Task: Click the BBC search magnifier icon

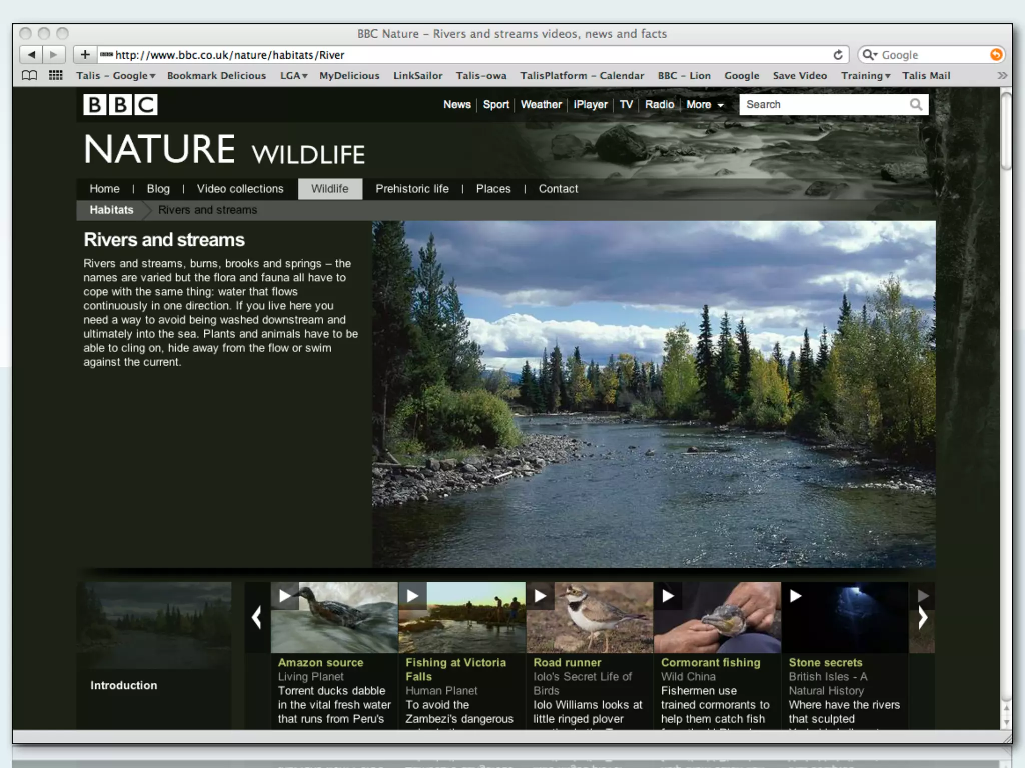Action: pyautogui.click(x=916, y=105)
